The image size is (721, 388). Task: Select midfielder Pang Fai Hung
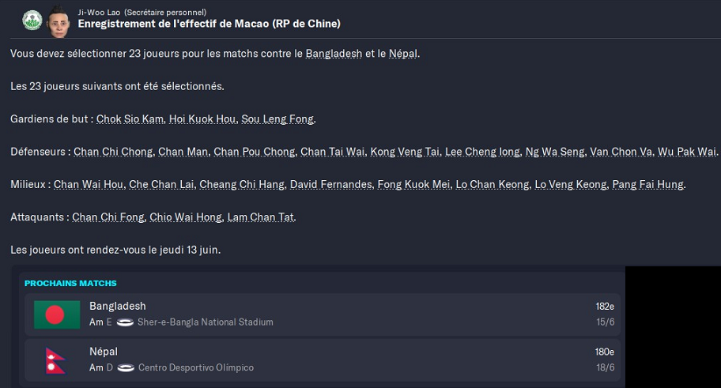[x=648, y=185]
